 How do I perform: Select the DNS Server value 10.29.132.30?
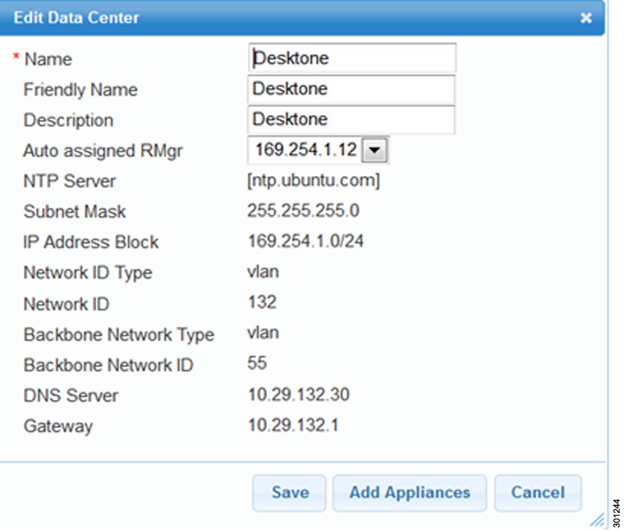(x=298, y=394)
